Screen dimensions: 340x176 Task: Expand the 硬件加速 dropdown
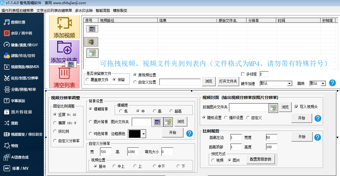click(x=290, y=84)
